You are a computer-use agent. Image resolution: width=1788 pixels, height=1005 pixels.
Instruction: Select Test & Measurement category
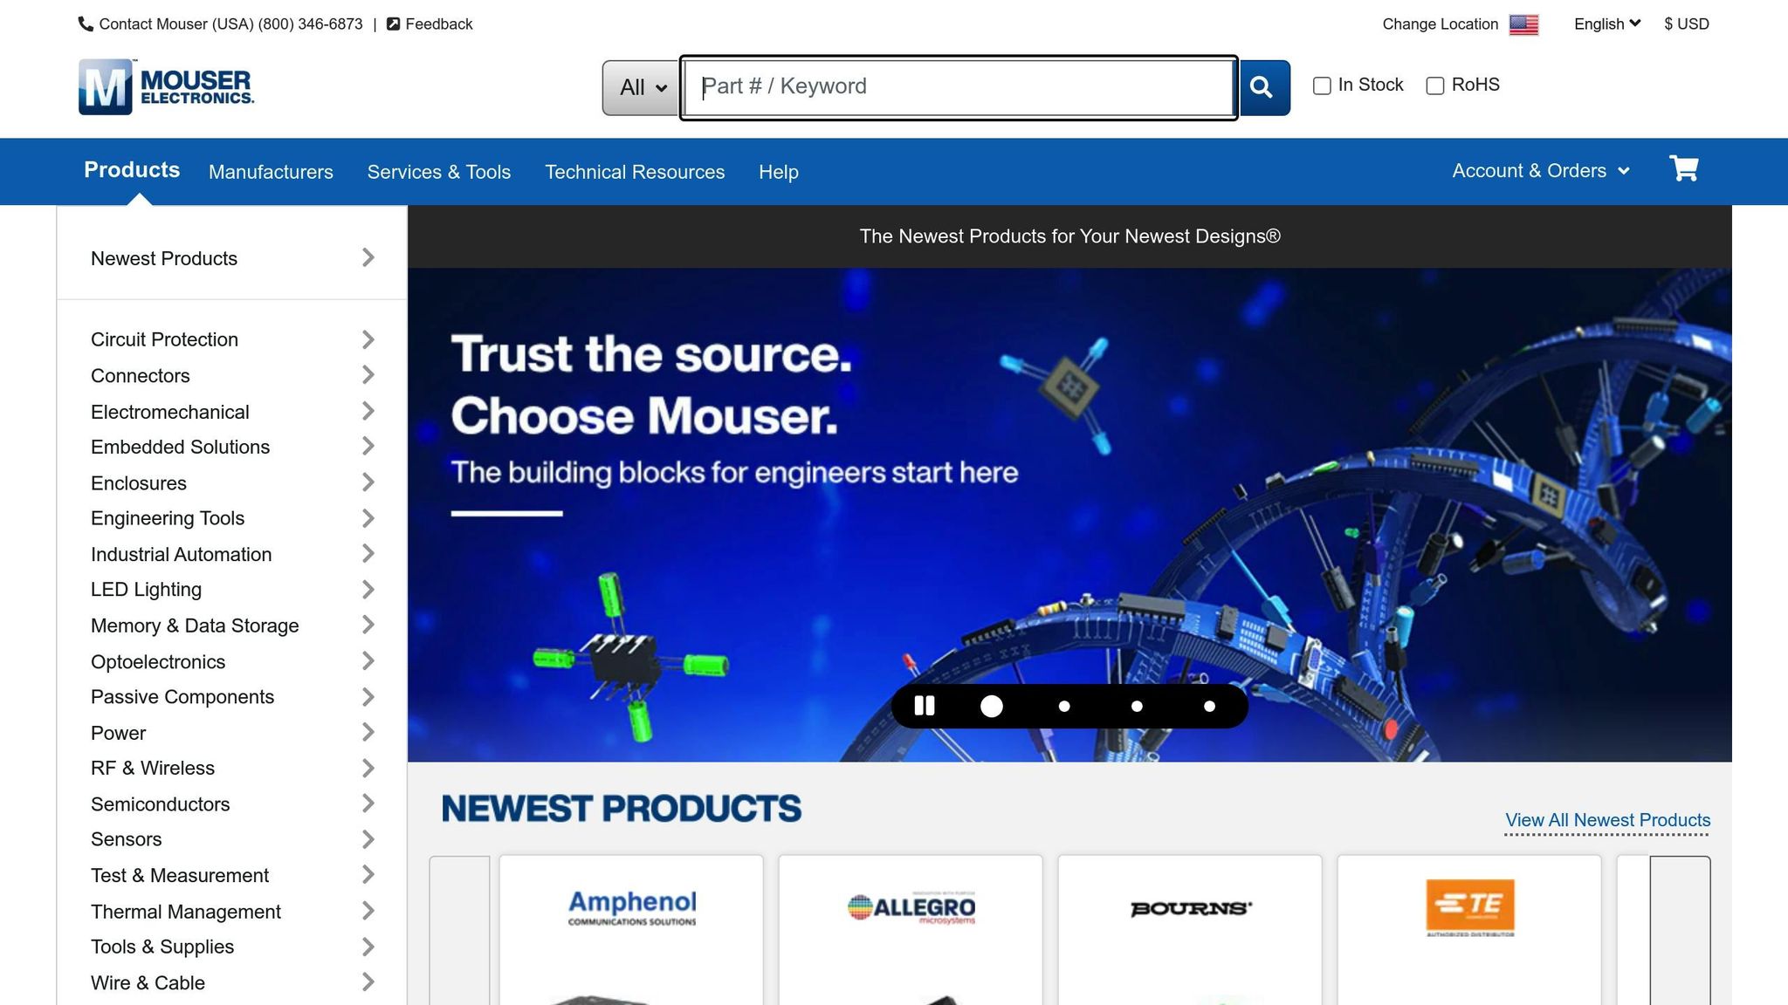180,875
